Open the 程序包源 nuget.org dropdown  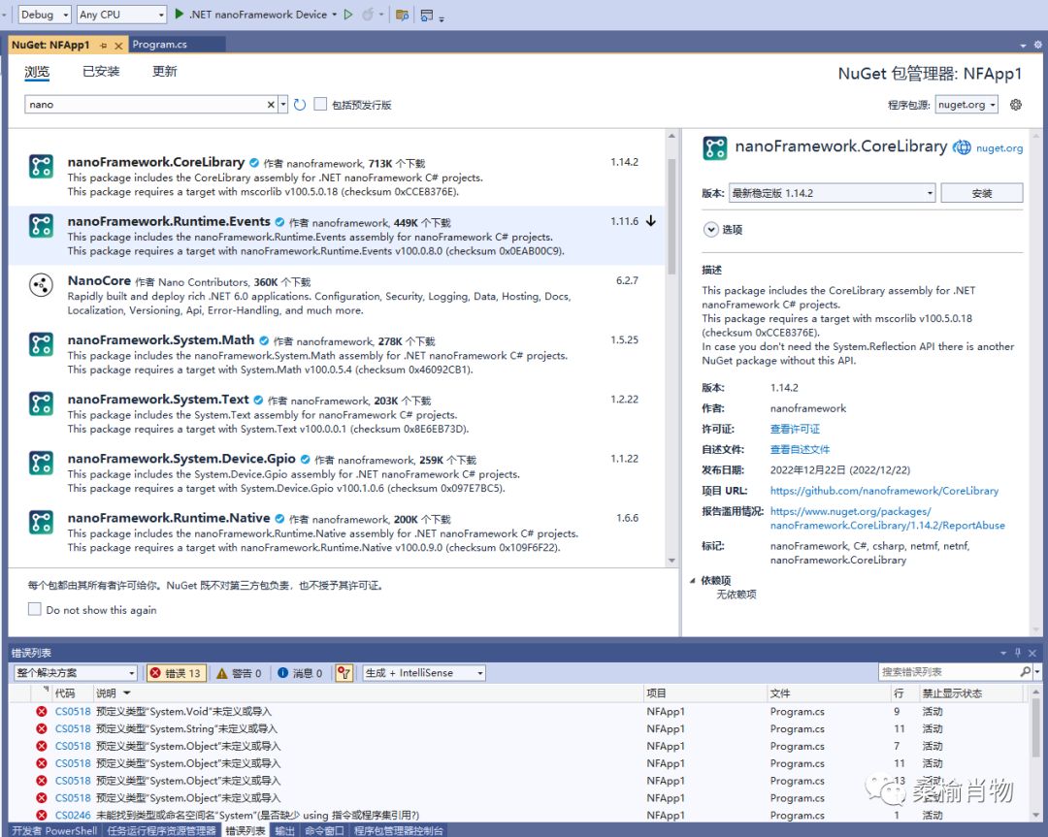[x=966, y=105]
